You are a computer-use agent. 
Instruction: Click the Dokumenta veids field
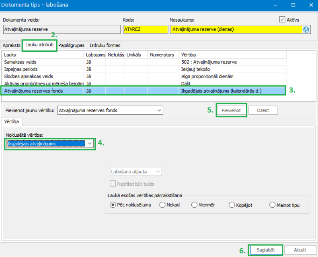click(62, 29)
